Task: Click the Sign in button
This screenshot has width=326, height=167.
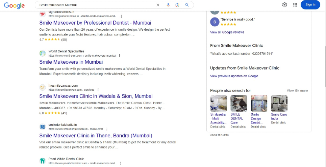Action: click(310, 5)
